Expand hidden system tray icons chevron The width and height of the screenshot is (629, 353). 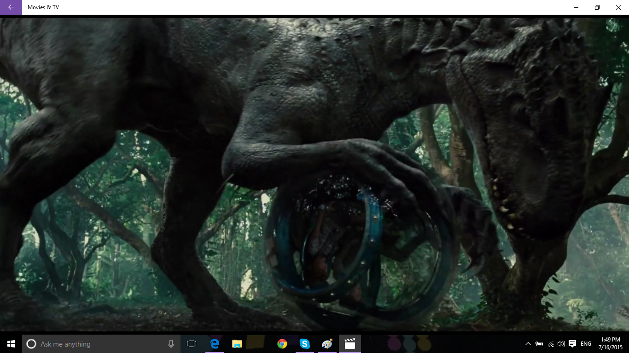528,344
